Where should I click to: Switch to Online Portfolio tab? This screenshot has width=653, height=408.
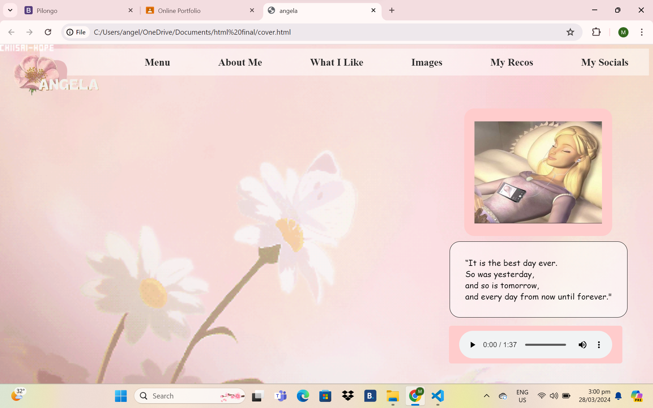tap(197, 11)
